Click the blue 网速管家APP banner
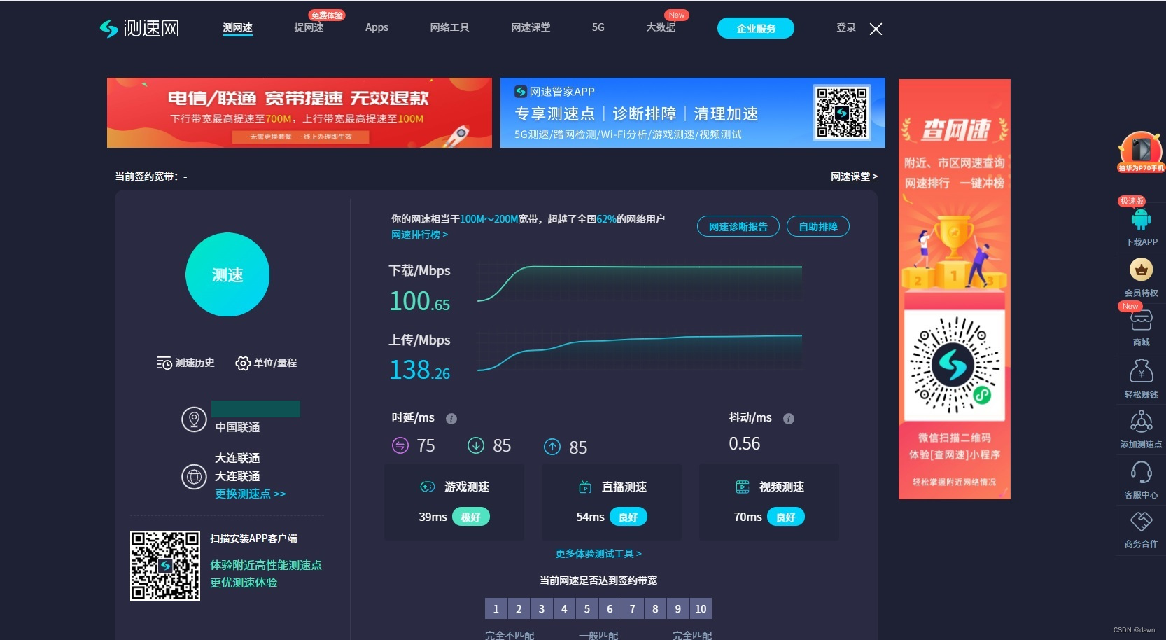The height and width of the screenshot is (640, 1166). coord(693,113)
